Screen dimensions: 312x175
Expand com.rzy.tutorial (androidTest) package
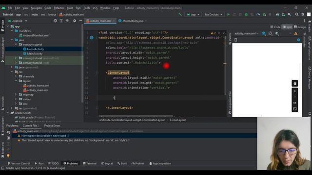[x=16, y=58]
